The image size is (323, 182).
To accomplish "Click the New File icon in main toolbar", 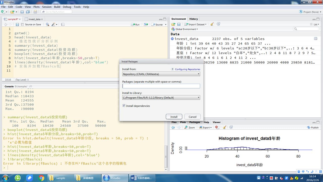I will pyautogui.click(x=3, y=12).
